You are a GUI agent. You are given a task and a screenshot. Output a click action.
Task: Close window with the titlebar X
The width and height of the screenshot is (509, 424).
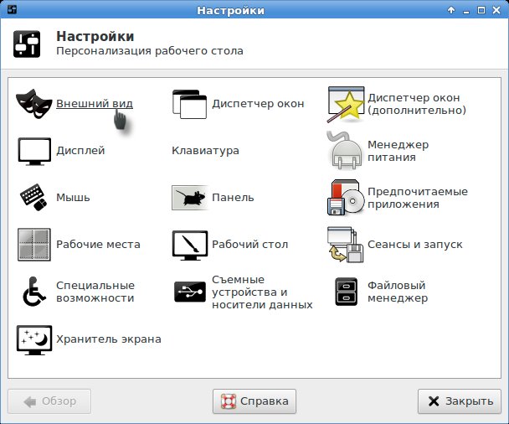(x=496, y=10)
